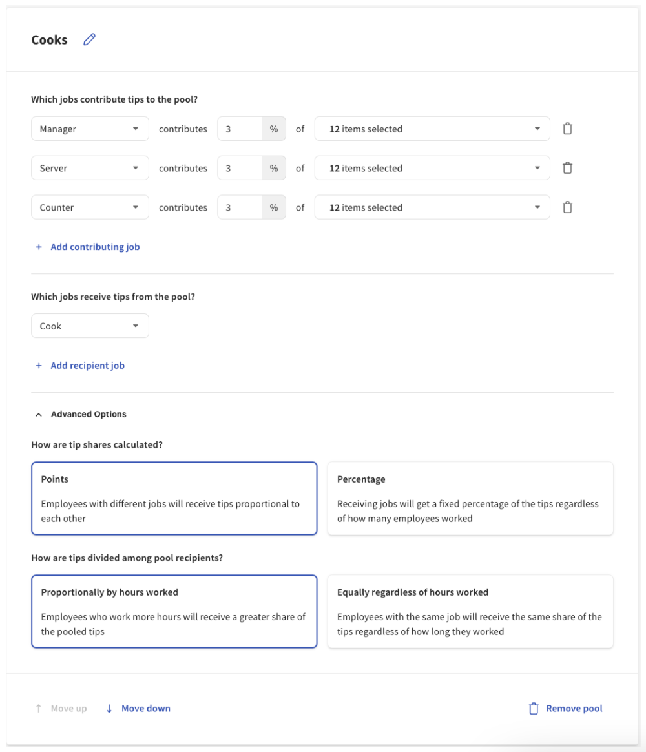Select the Points tip share option
The height and width of the screenshot is (752, 646).
pos(174,497)
